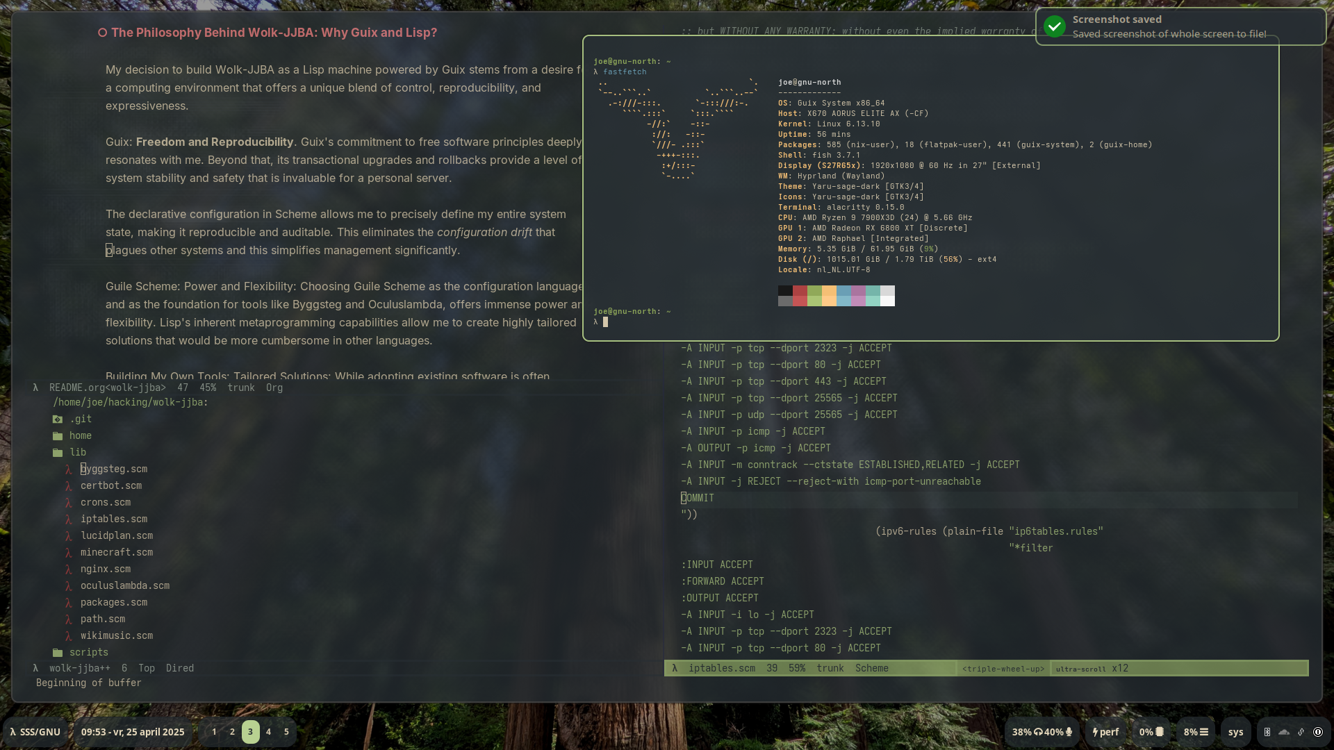Switch to workspace 5
Screen dimensions: 1334x750
pos(286,732)
